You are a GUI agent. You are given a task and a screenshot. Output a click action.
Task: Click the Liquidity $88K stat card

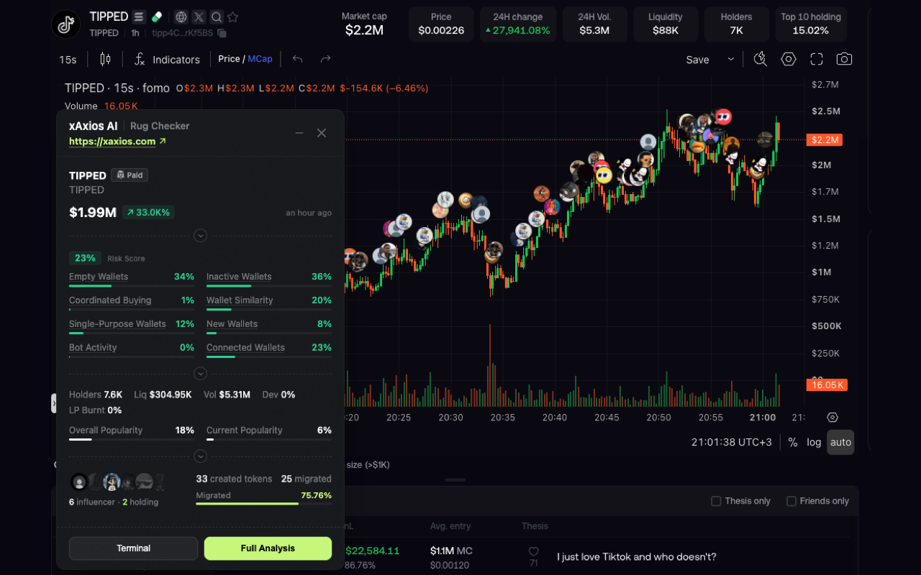pyautogui.click(x=665, y=24)
